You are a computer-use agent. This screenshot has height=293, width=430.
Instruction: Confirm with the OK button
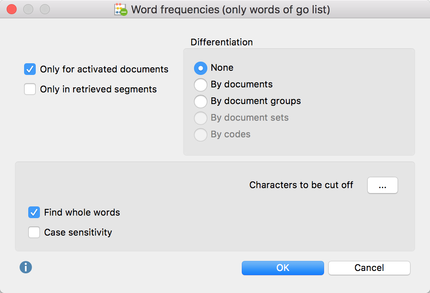(x=283, y=268)
